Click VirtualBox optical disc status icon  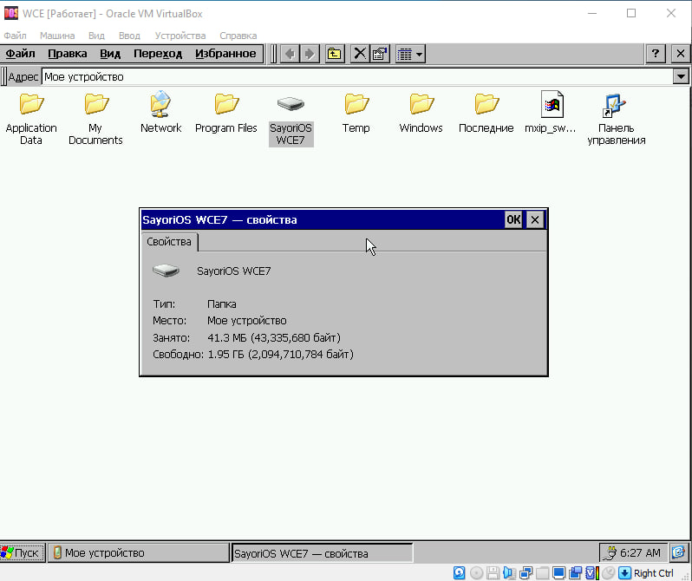point(476,572)
